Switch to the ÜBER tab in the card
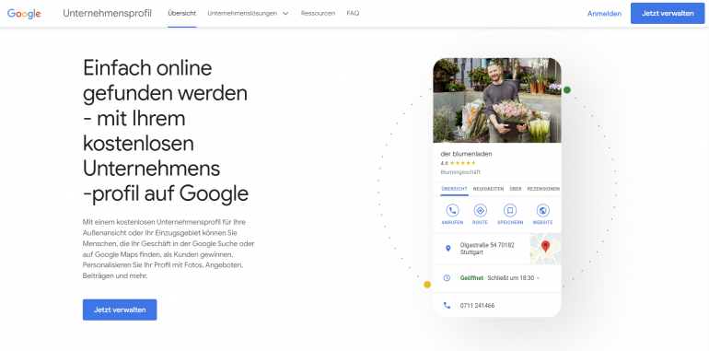The image size is (709, 351). (516, 189)
